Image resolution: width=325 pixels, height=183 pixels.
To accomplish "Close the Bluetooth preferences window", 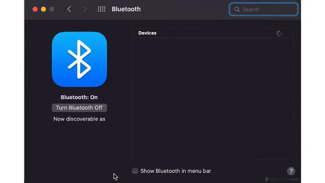I will tap(35, 9).
